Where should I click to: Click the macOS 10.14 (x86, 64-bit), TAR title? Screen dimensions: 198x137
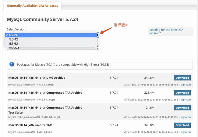click(30, 125)
